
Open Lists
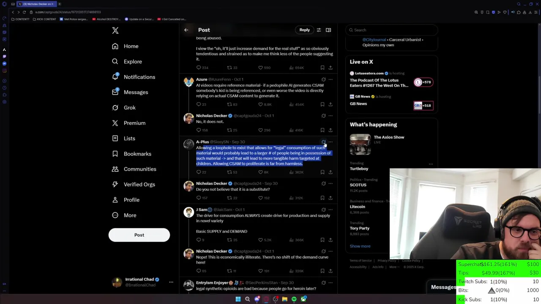point(123,138)
